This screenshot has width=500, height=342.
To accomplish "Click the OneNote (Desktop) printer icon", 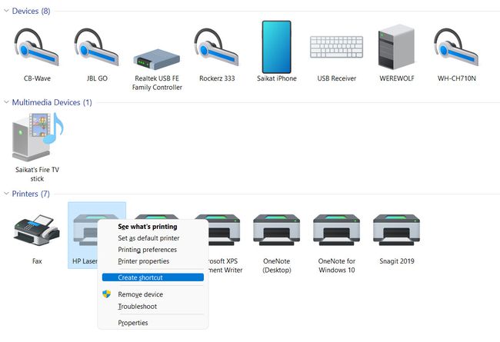I will 276,230.
